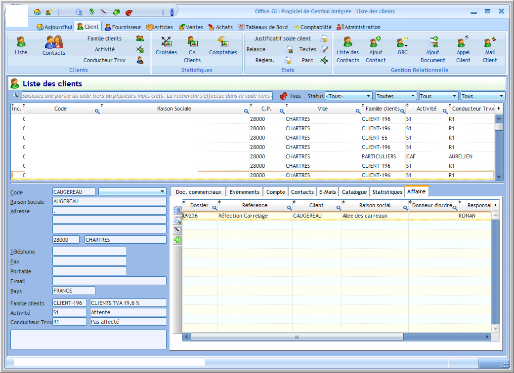Image resolution: width=514 pixels, height=373 pixels.
Task: Open the Evènements tab
Action: click(x=245, y=192)
